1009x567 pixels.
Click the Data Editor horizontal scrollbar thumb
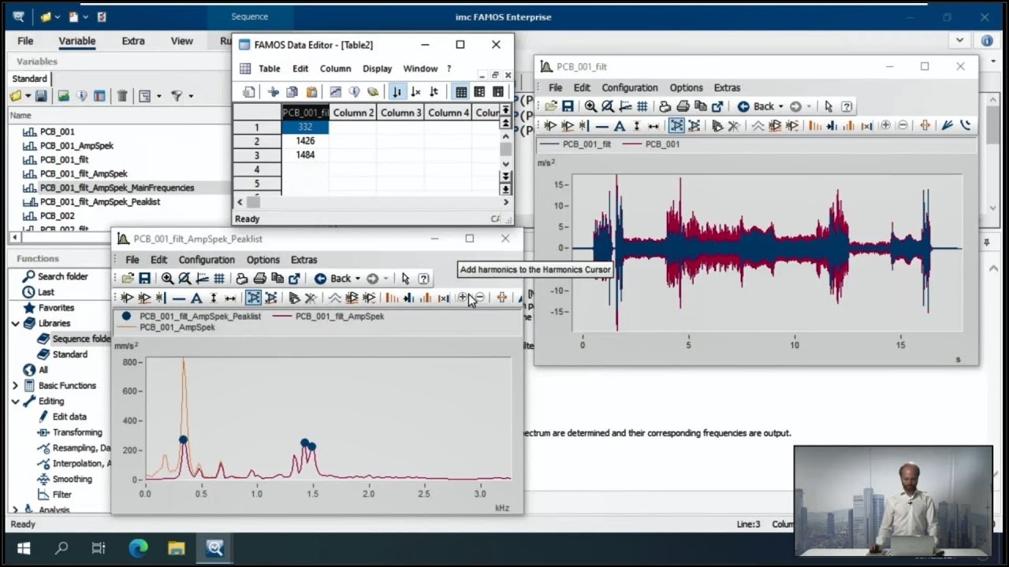253,202
